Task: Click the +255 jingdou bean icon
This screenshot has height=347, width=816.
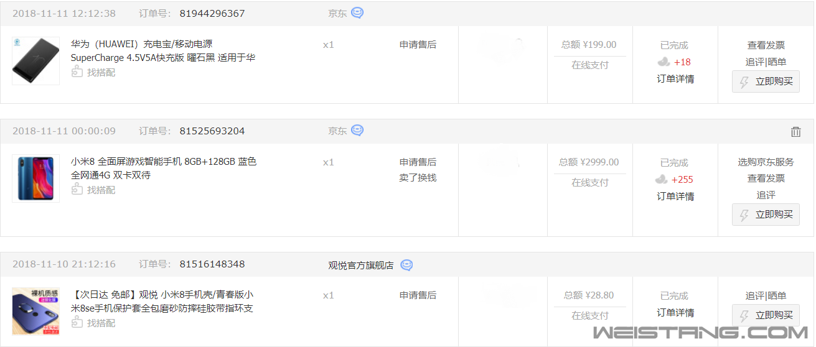Action: point(662,179)
